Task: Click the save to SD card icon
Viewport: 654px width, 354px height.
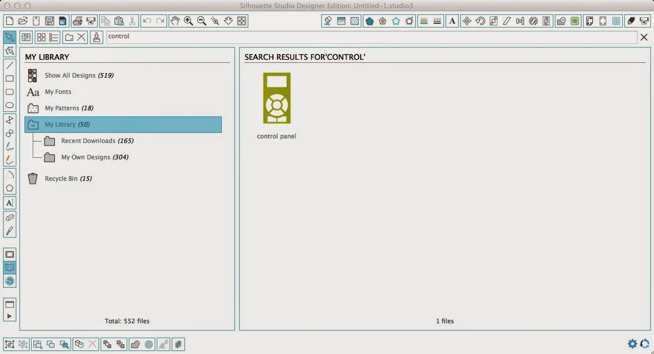Action: click(62, 21)
